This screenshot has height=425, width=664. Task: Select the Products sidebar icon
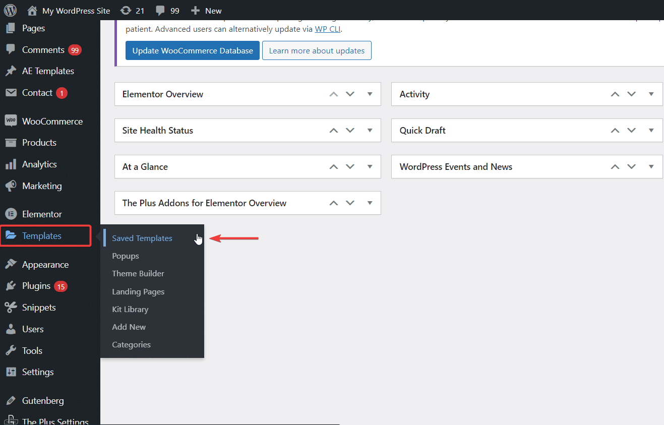11,142
